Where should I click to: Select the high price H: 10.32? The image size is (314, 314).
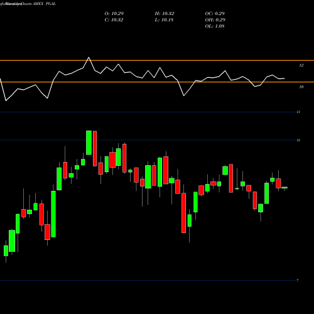[165, 14]
